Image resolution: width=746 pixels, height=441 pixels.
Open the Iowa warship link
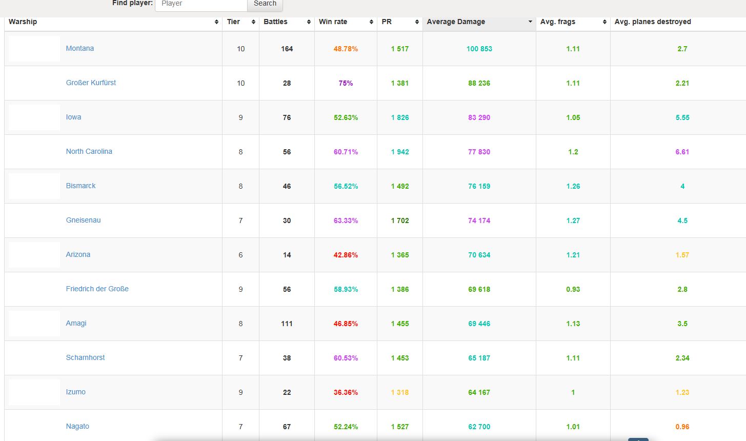tap(73, 117)
